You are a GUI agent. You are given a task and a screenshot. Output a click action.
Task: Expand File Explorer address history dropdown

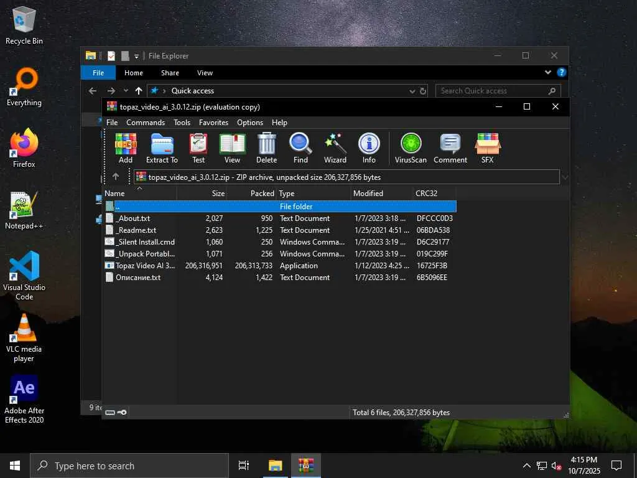[x=412, y=91]
